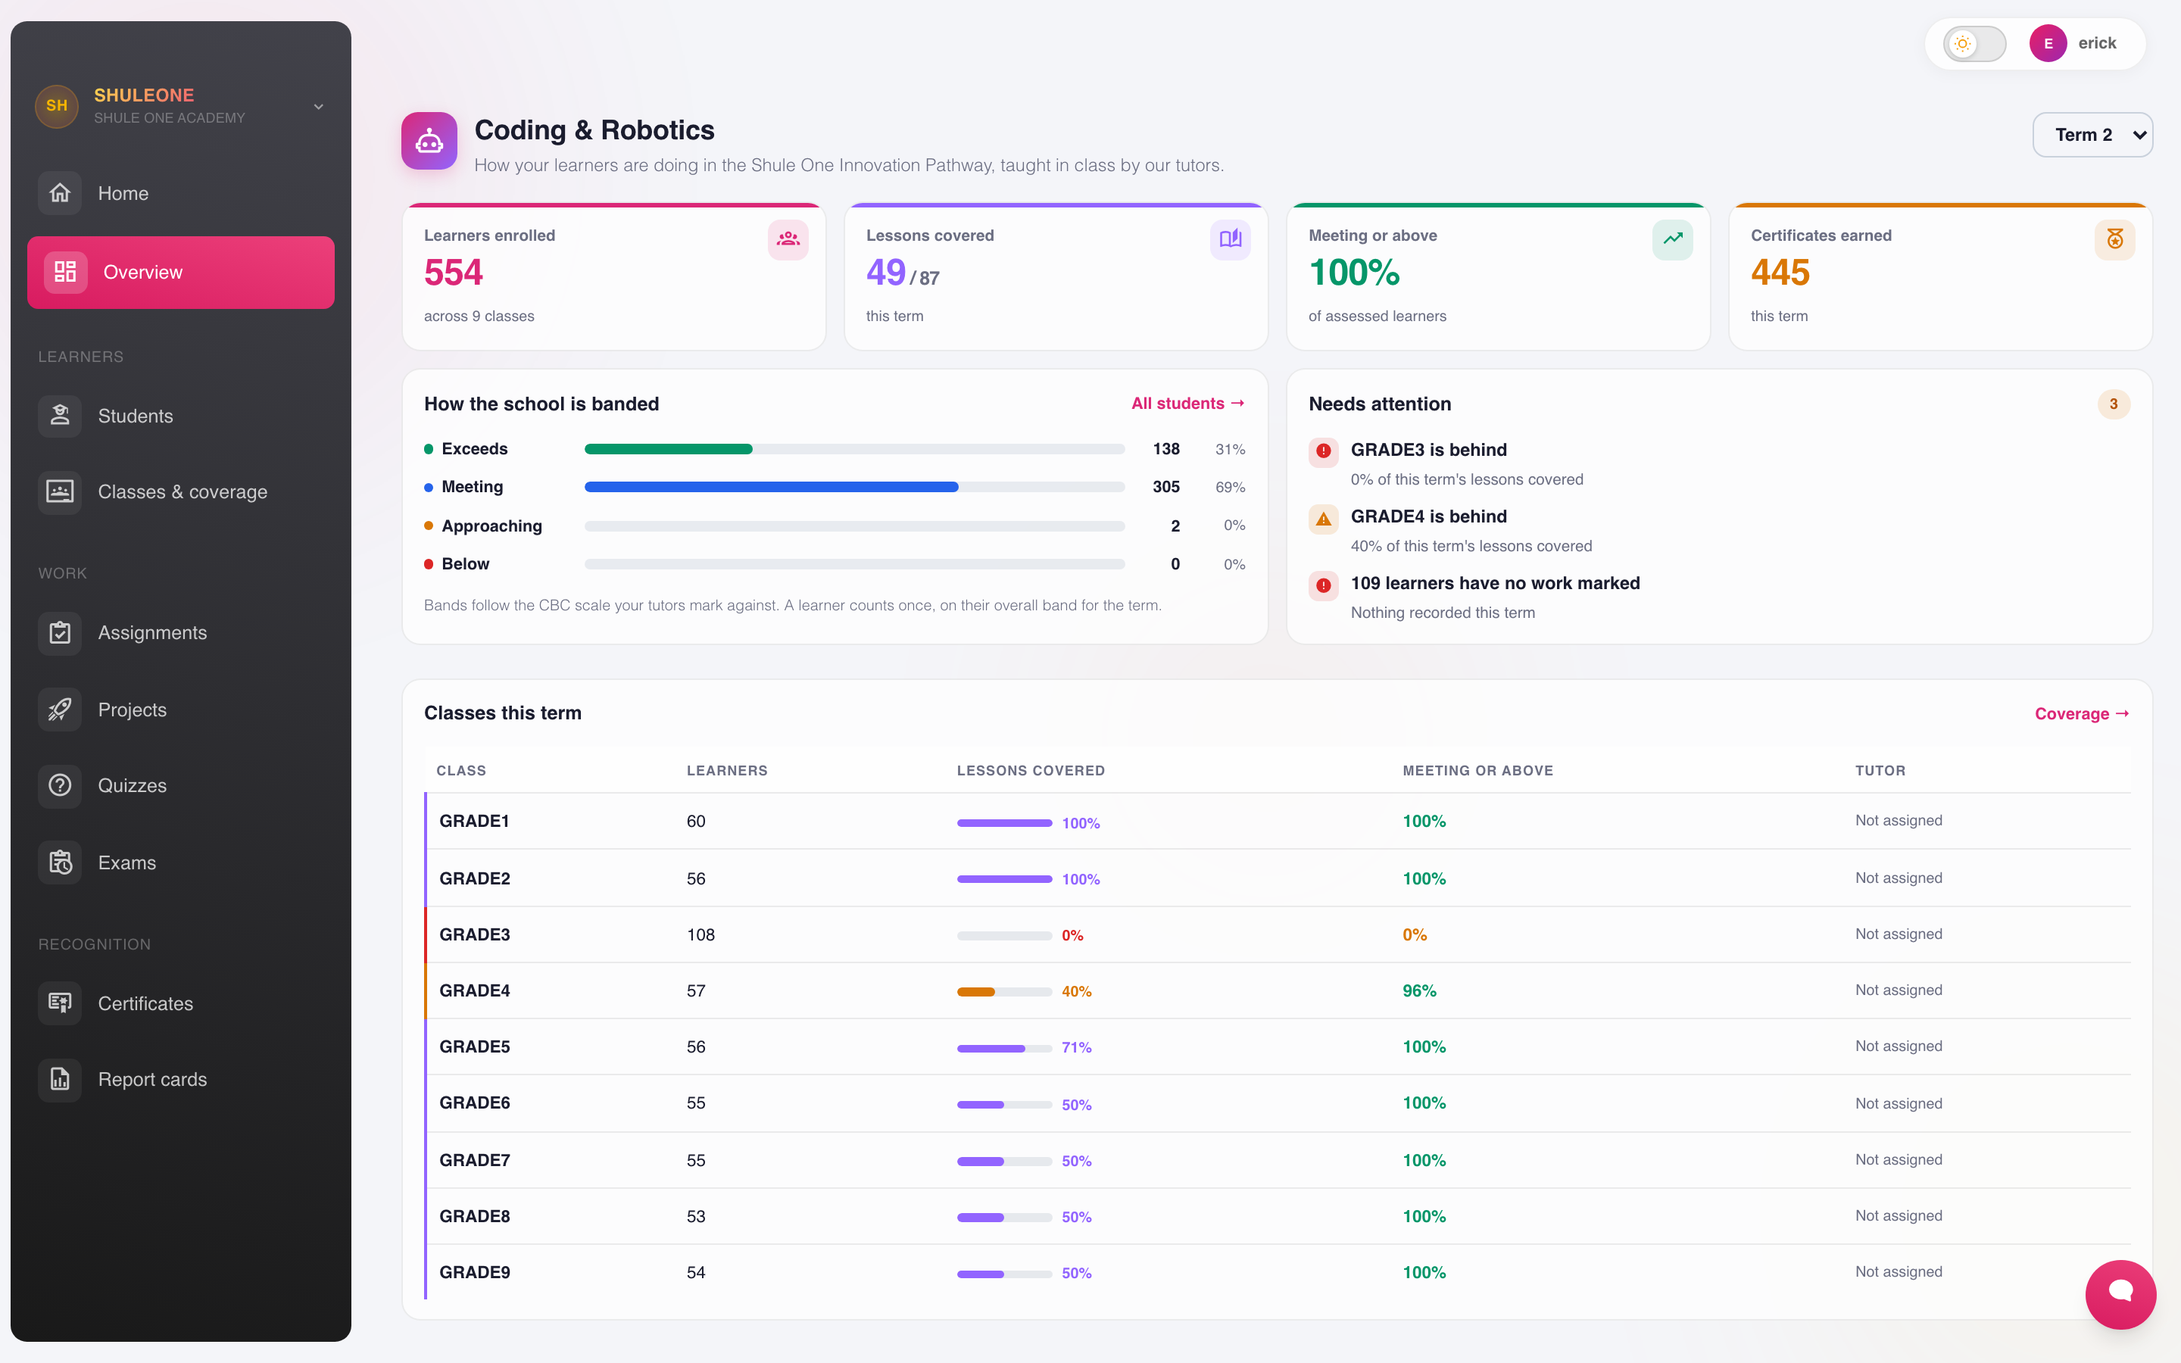Click the GRADE6 class row name
This screenshot has height=1363, width=2181.
pyautogui.click(x=474, y=1103)
